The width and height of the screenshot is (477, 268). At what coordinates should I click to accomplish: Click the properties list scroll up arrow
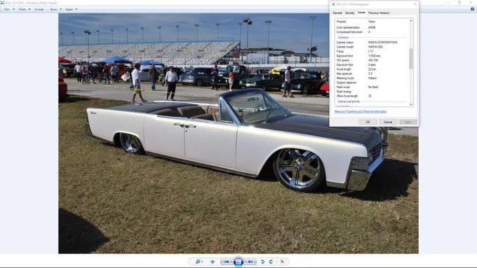(411, 21)
